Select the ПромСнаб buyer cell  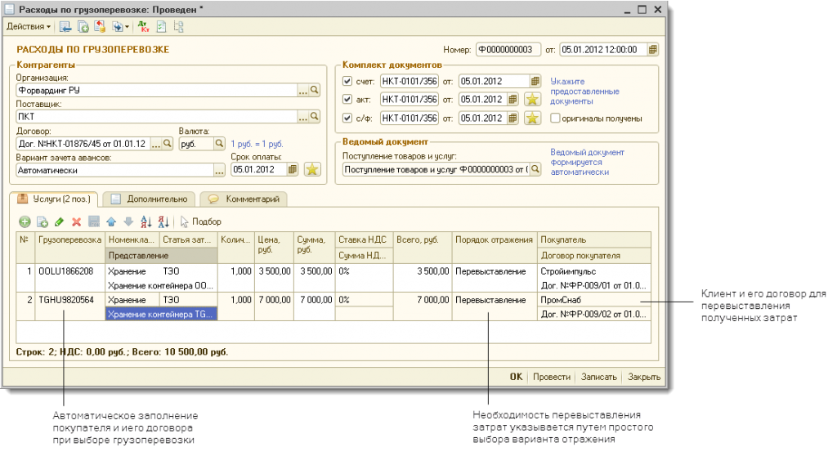point(594,300)
